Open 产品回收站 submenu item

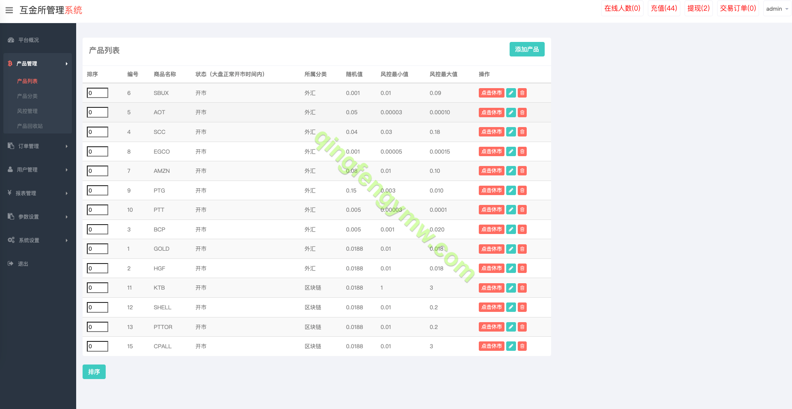pyautogui.click(x=30, y=126)
